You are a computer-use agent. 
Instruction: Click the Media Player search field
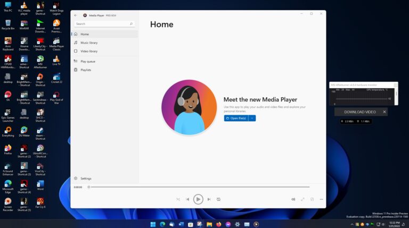click(x=104, y=24)
